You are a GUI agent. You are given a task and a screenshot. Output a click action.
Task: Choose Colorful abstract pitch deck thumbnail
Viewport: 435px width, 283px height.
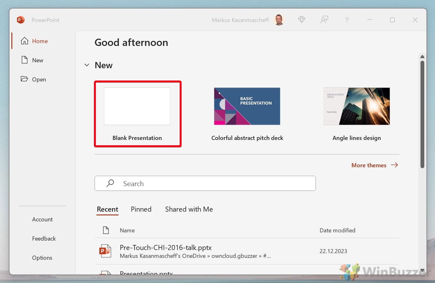click(247, 106)
